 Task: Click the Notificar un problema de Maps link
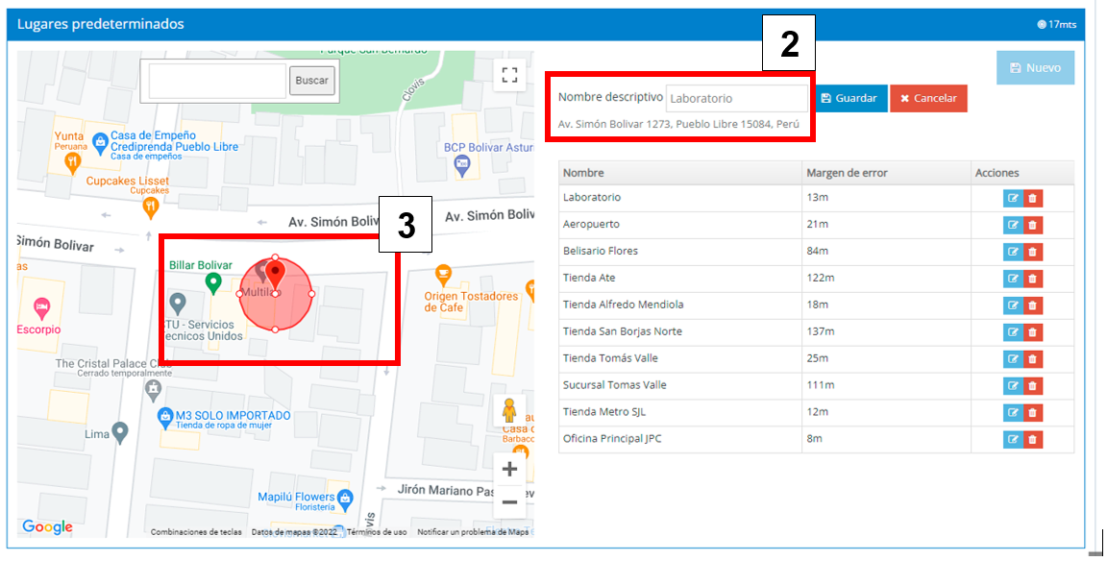[x=473, y=532]
